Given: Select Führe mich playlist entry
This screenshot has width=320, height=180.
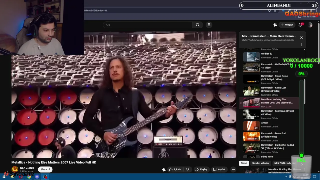Looking at the screenshot, I should coord(267,157).
